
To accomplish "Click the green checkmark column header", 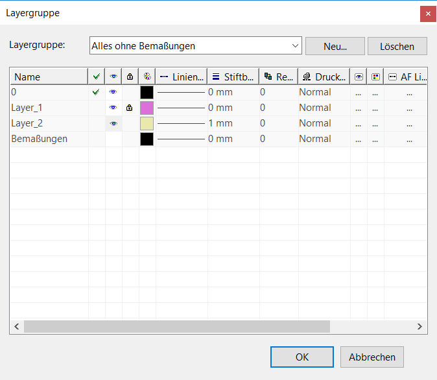I will [x=97, y=77].
